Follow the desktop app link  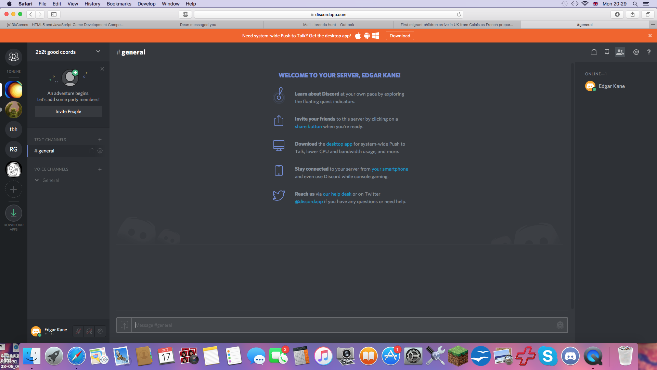pyautogui.click(x=339, y=144)
